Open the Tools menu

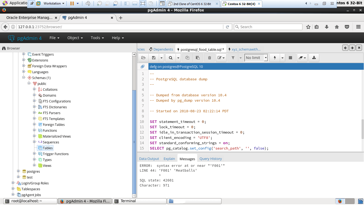97,38
